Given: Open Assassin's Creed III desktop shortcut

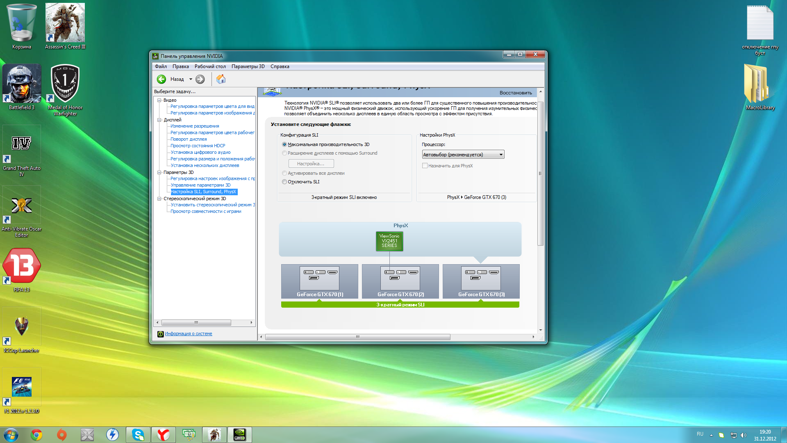Looking at the screenshot, I should 65,26.
